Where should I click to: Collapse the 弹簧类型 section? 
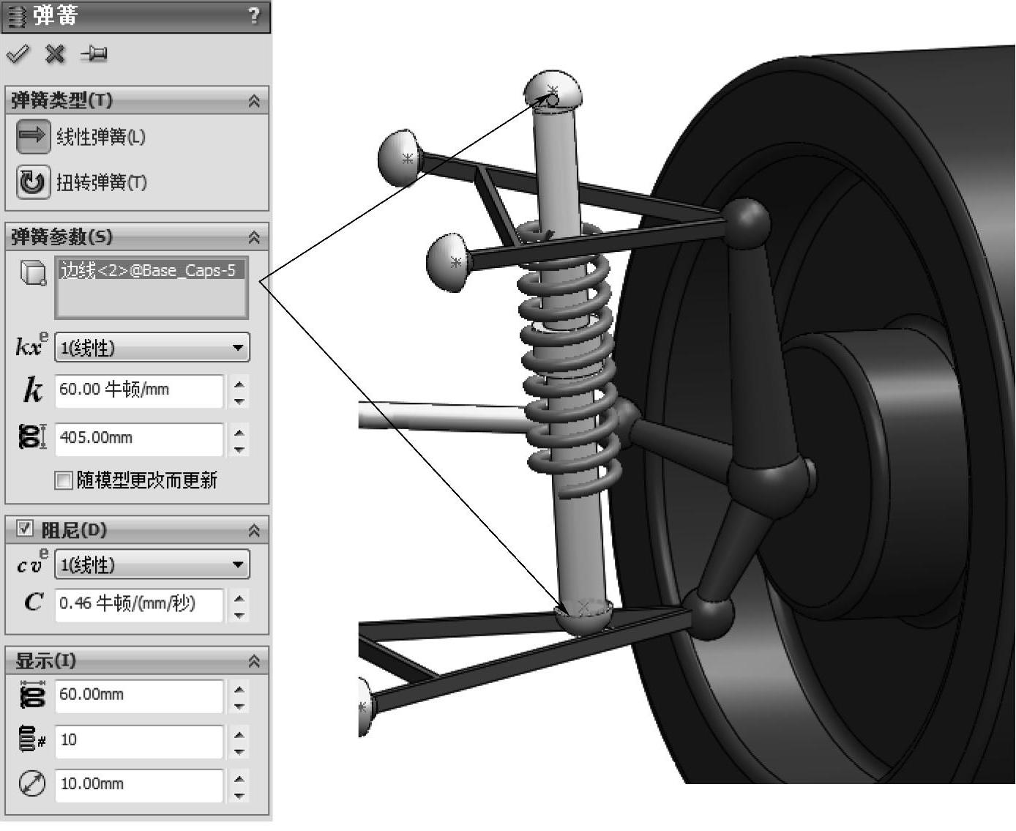click(254, 101)
